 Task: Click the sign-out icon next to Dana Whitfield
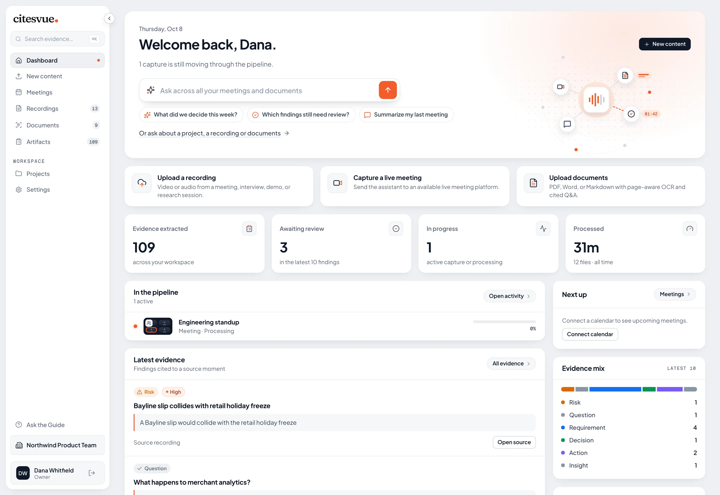[x=92, y=473]
